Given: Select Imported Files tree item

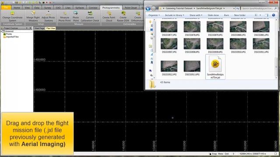Looking at the screenshot, I should coord(12,37).
